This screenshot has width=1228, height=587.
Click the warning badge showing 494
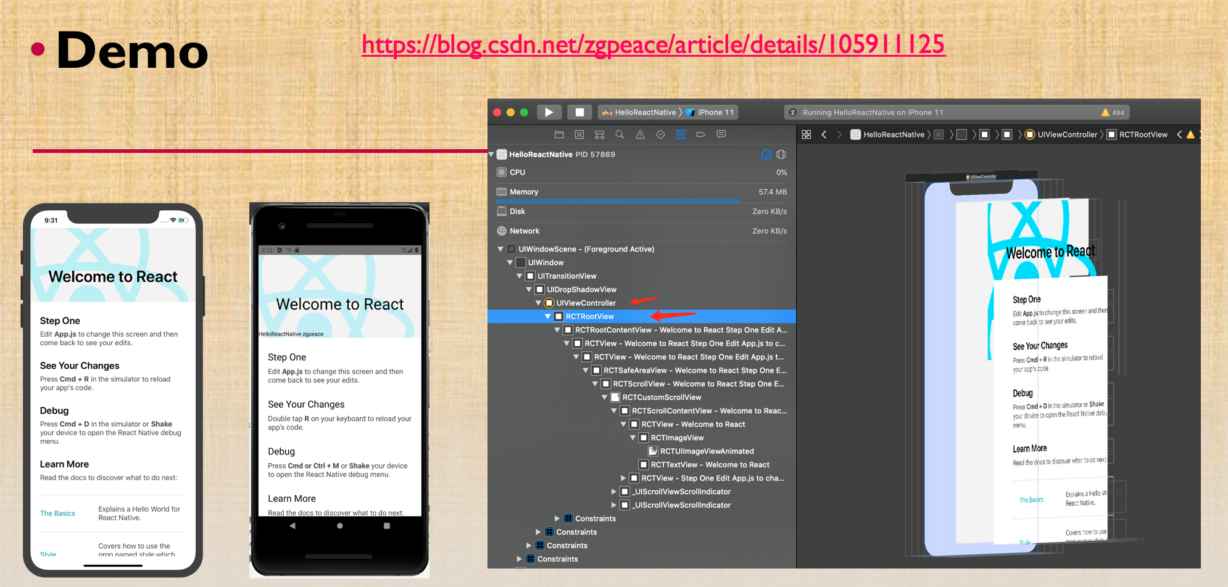[x=1112, y=112]
